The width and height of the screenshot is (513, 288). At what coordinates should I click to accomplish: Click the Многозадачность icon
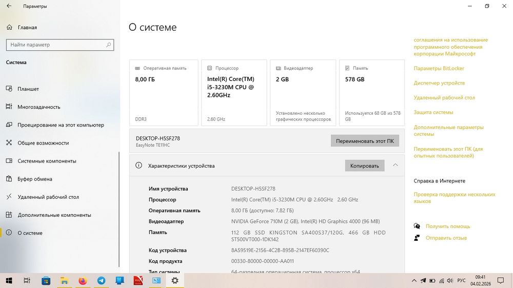pyautogui.click(x=9, y=107)
